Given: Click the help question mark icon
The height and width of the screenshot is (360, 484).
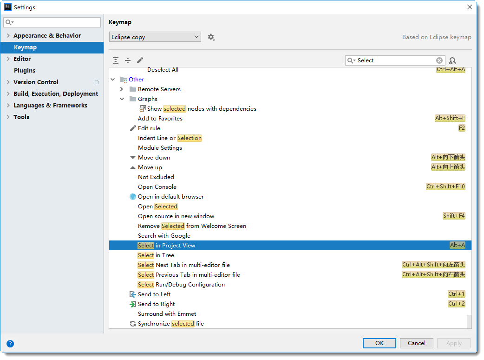Looking at the screenshot, I should pyautogui.click(x=10, y=344).
